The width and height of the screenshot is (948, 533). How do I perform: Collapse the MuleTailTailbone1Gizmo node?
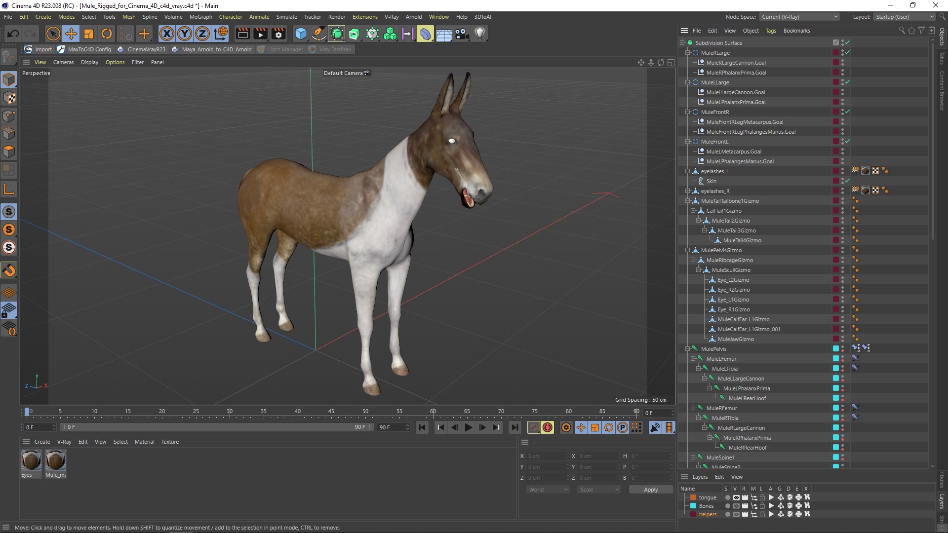coord(687,201)
